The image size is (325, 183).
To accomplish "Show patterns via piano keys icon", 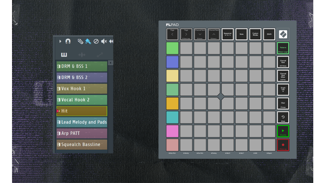I will [64, 55].
